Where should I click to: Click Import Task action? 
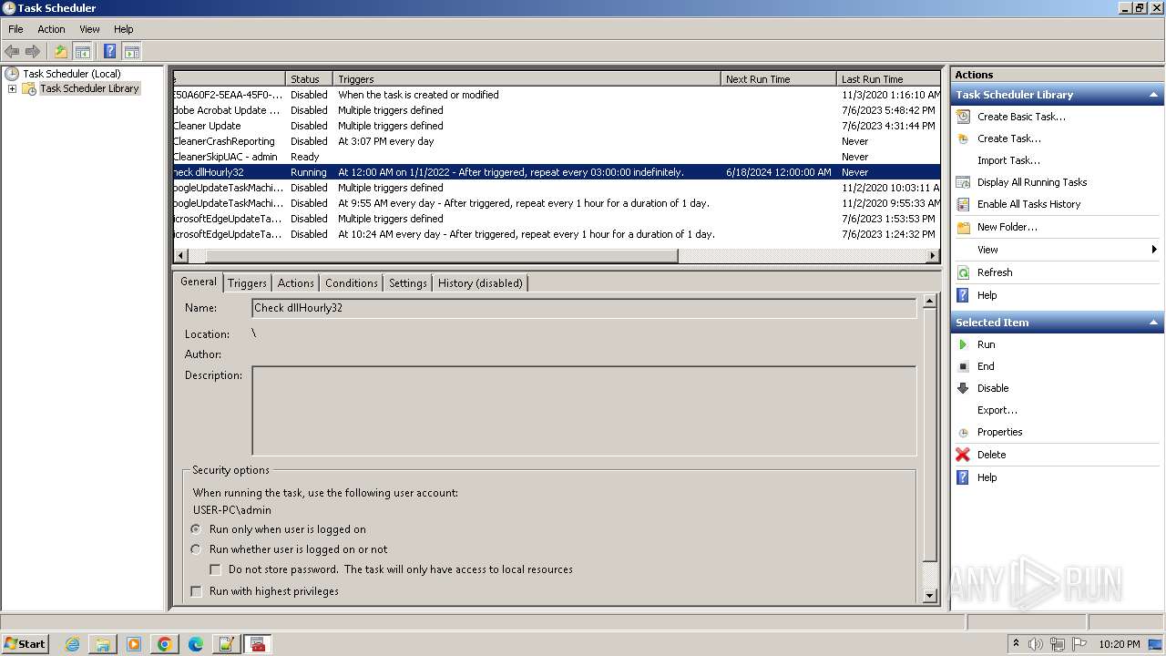coord(1008,160)
